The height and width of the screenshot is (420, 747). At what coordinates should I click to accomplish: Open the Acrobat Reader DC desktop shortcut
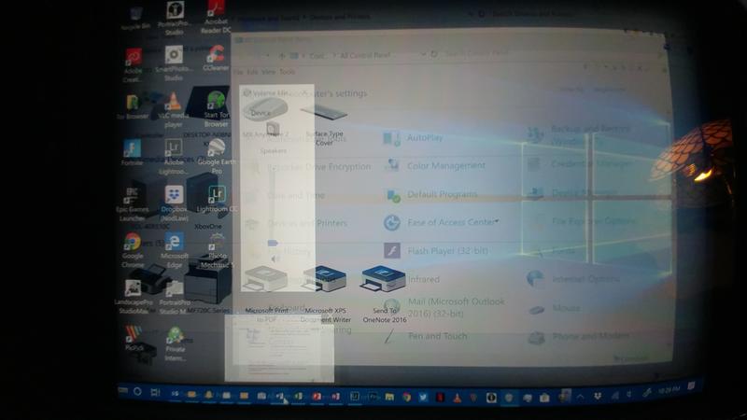[216, 17]
